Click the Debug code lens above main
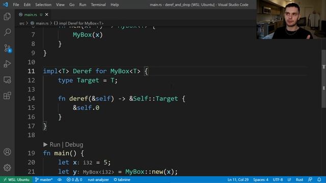The width and height of the screenshot is (326, 183). click(74, 144)
